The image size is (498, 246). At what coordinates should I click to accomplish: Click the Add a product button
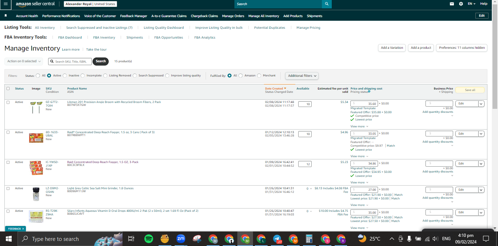[x=421, y=48]
